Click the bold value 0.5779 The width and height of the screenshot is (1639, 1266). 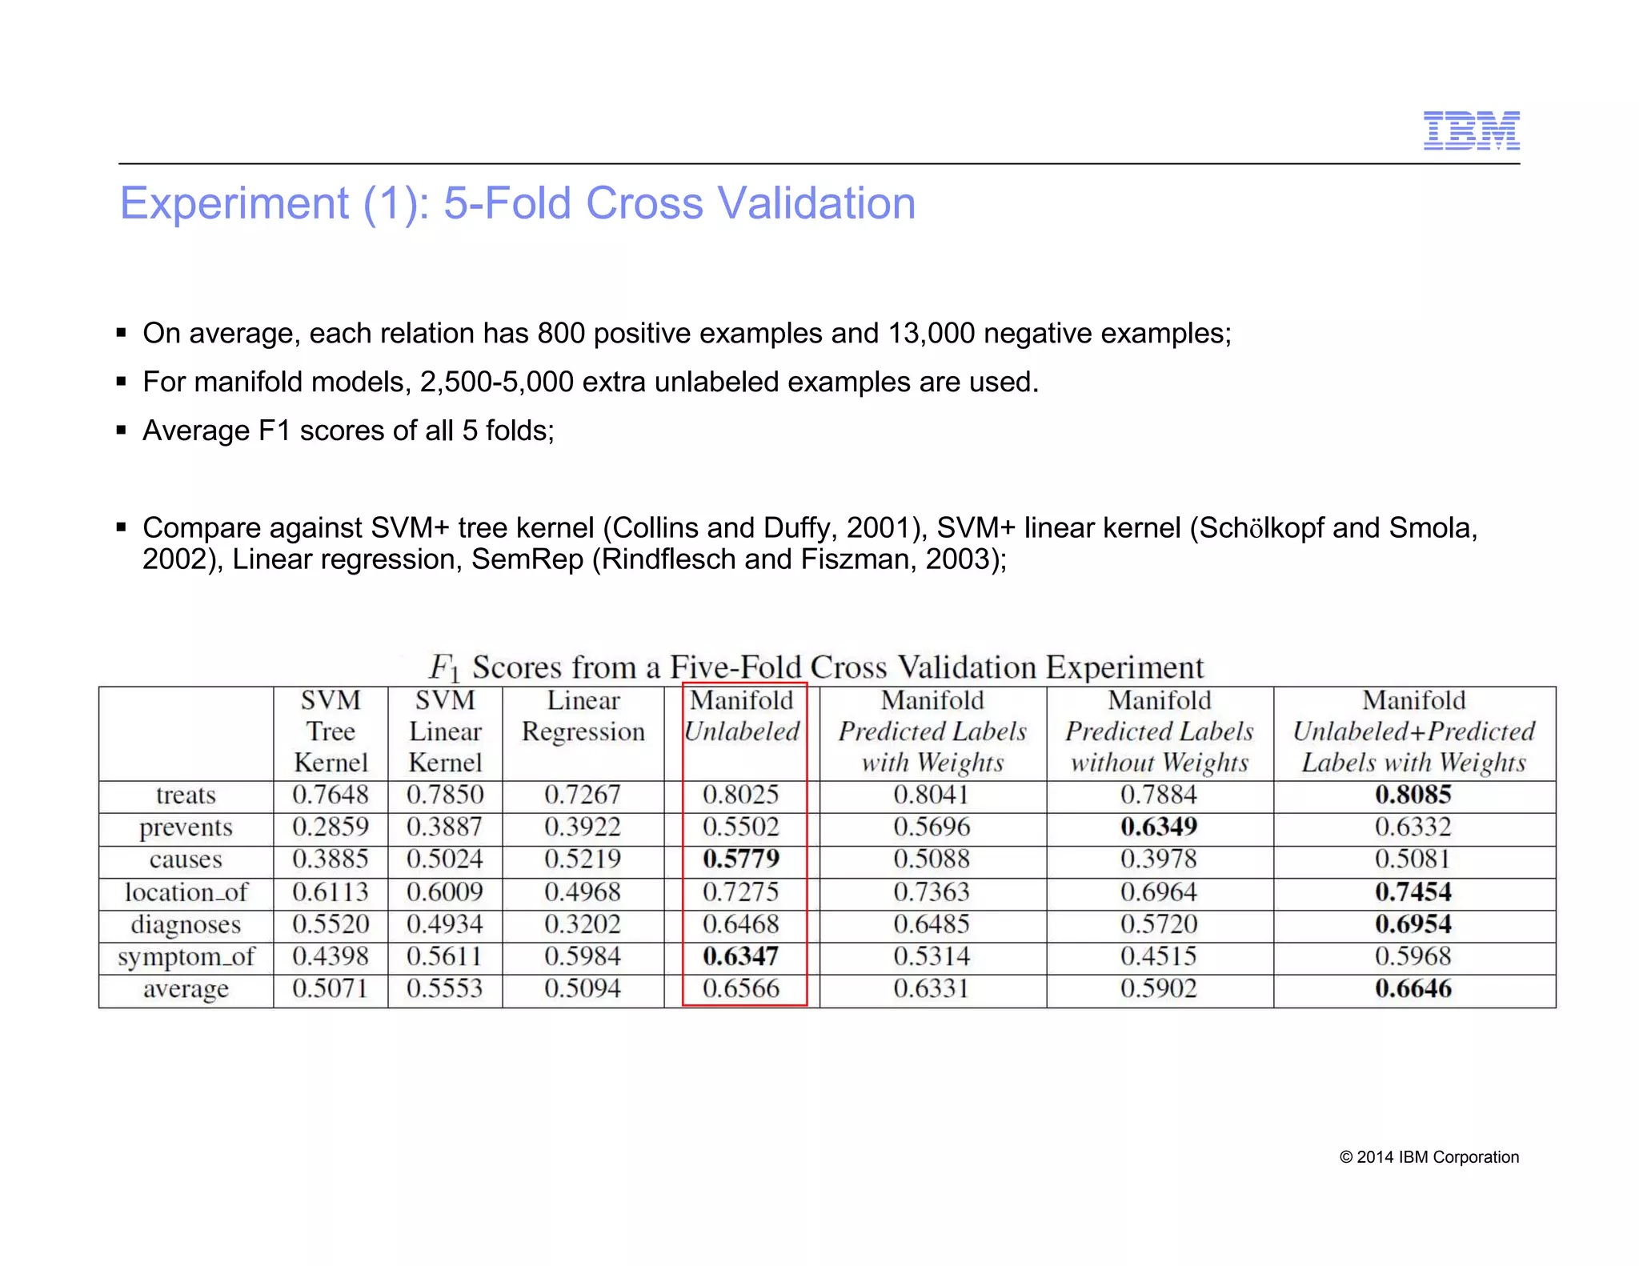tap(741, 859)
